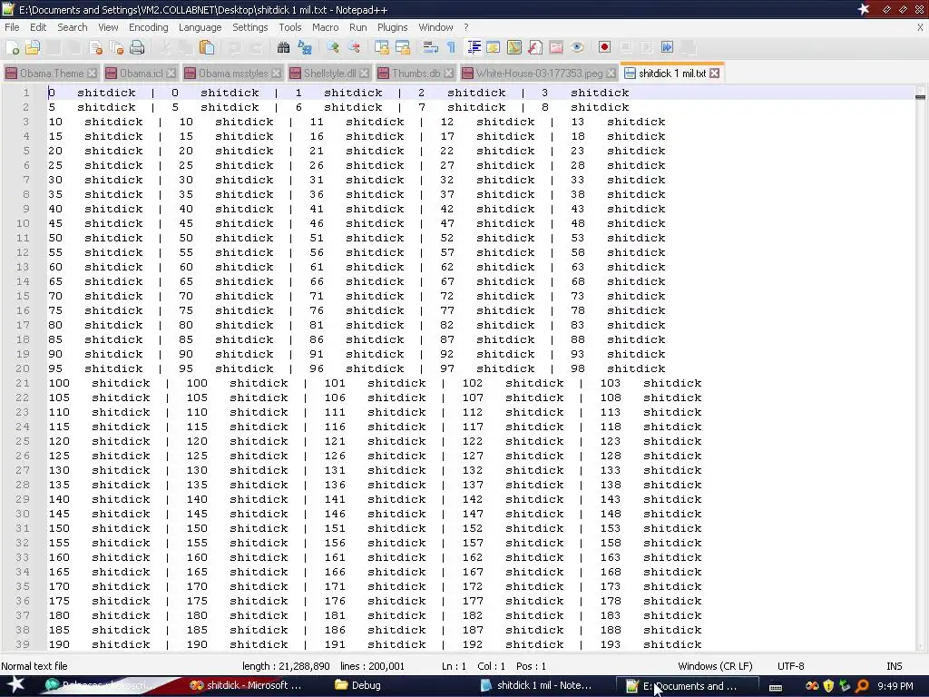The image size is (929, 697).
Task: Open the Encoding menu
Action: tap(148, 27)
